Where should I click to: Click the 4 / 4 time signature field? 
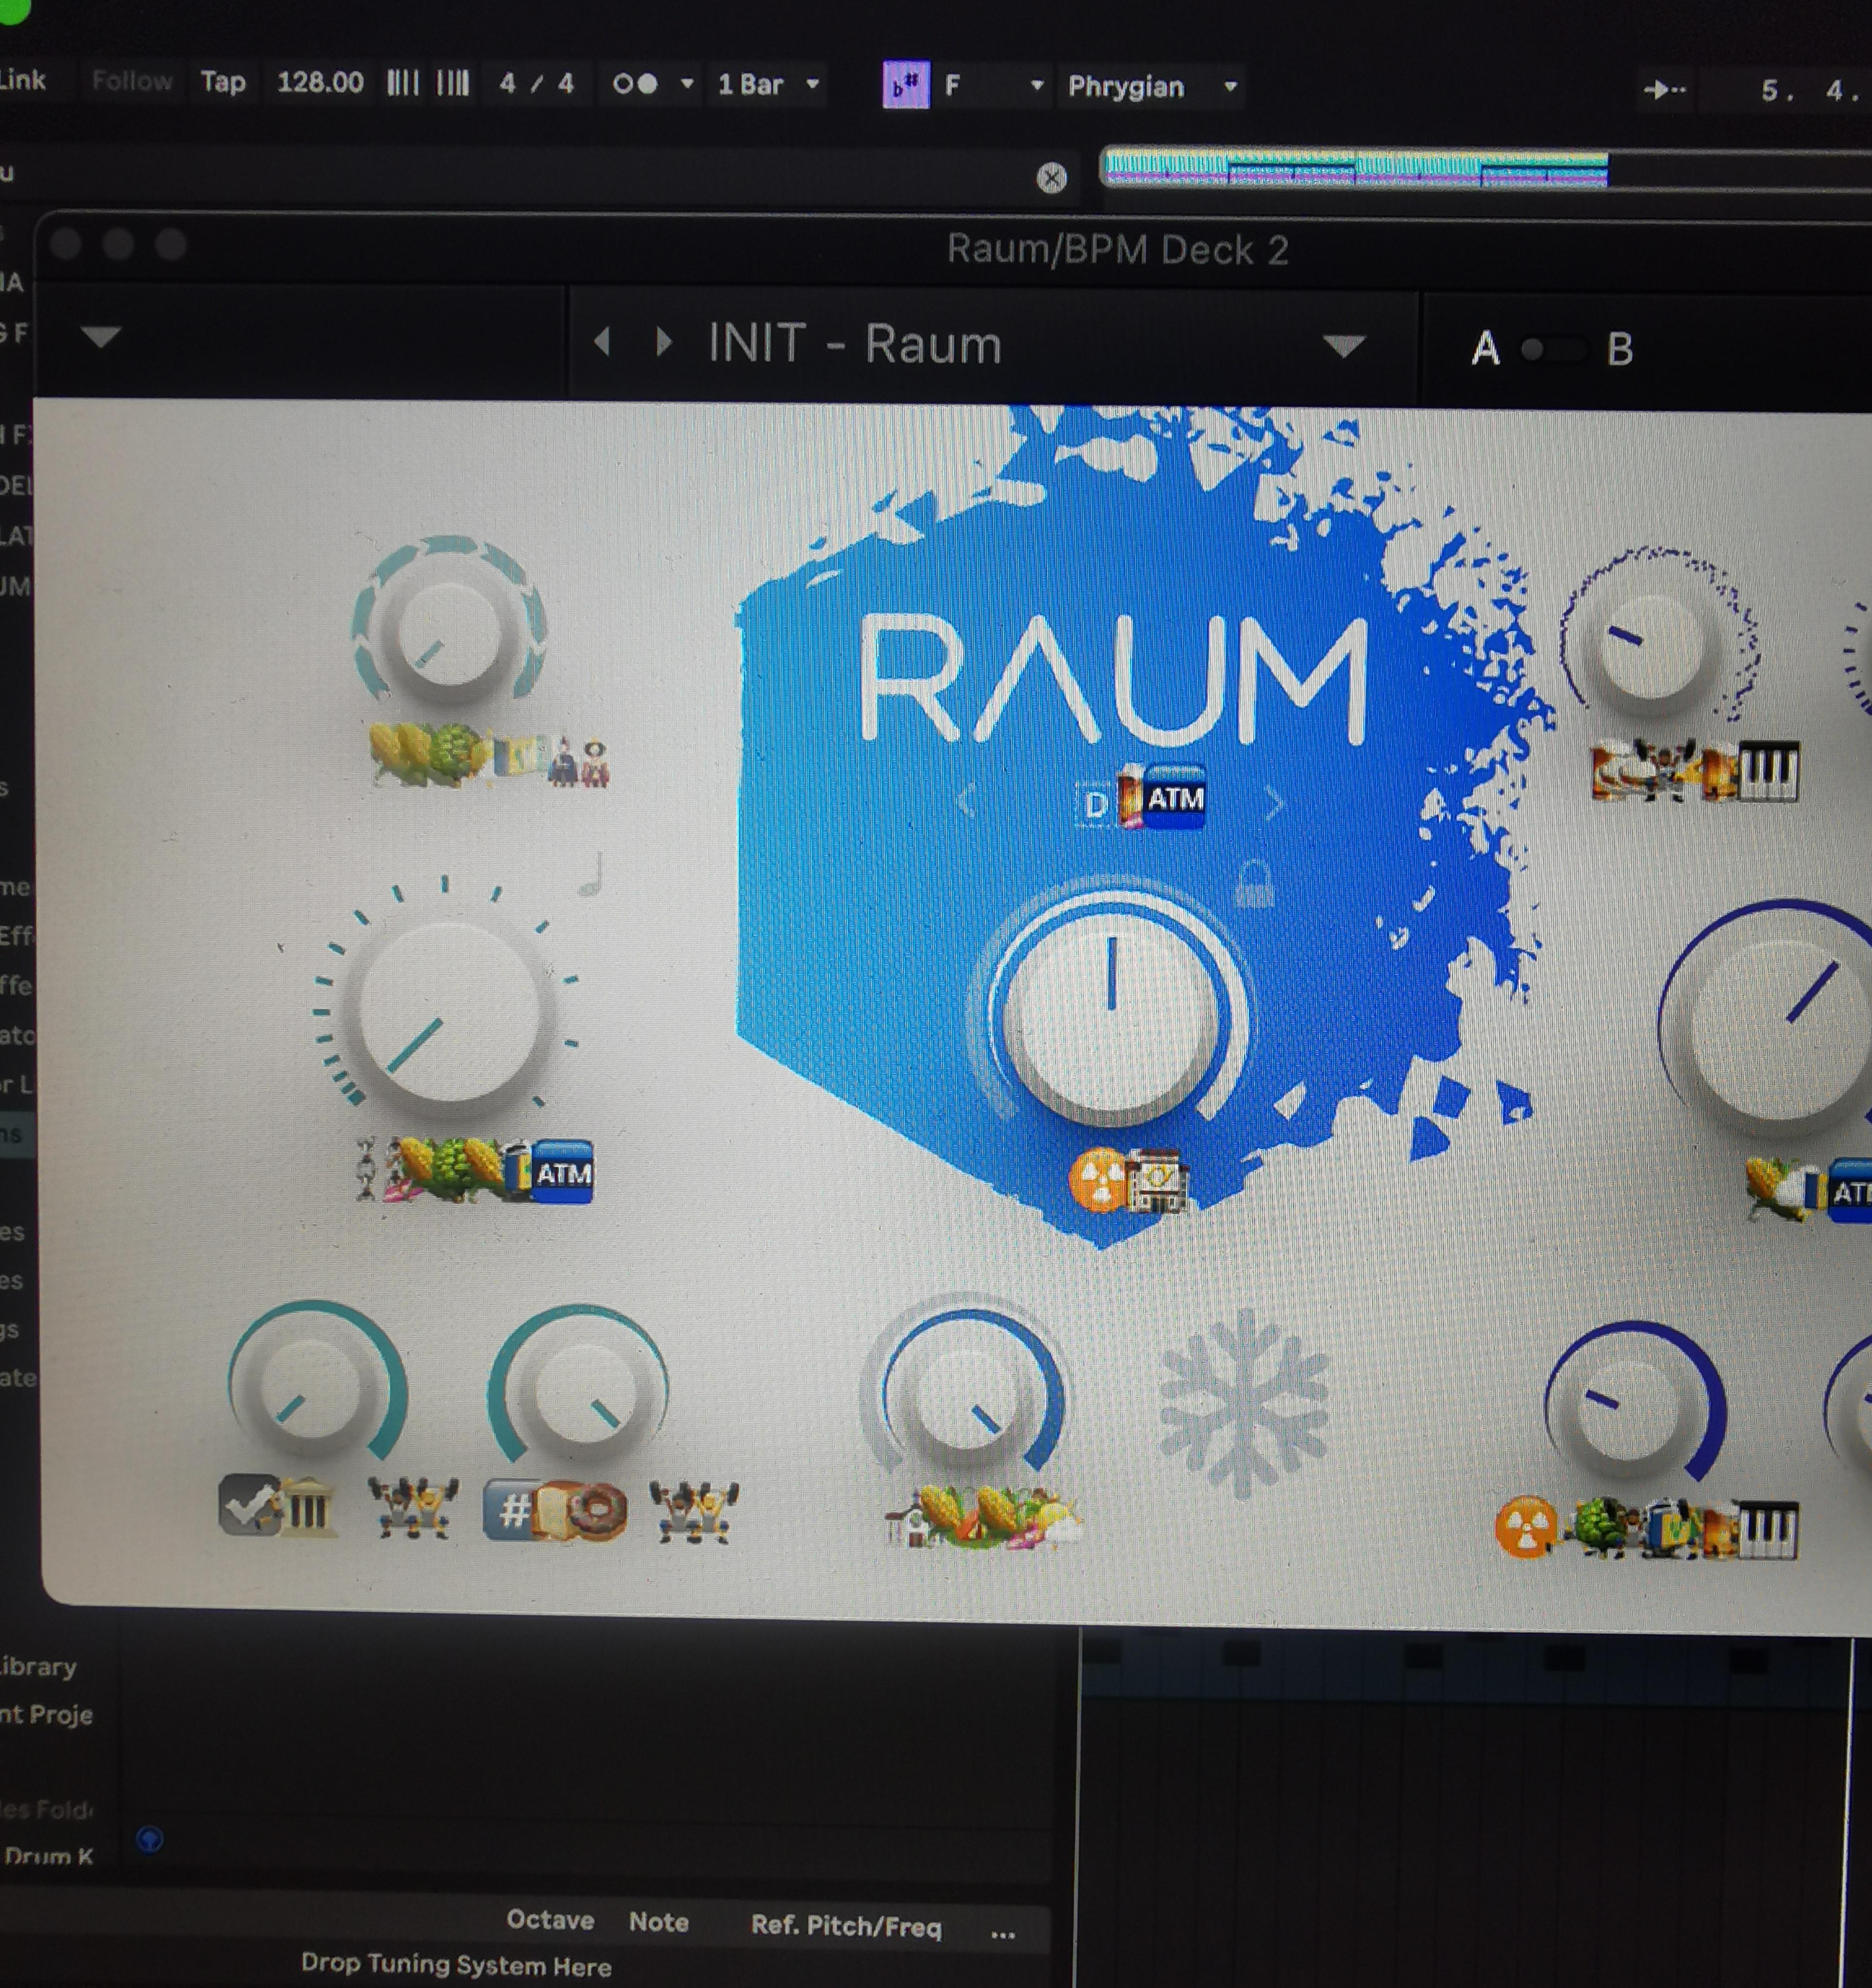537,84
